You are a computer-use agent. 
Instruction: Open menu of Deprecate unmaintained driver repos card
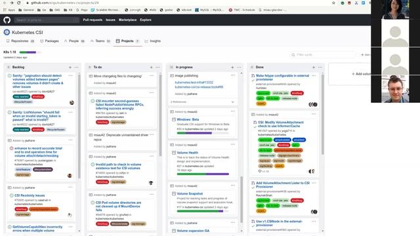coord(152,134)
